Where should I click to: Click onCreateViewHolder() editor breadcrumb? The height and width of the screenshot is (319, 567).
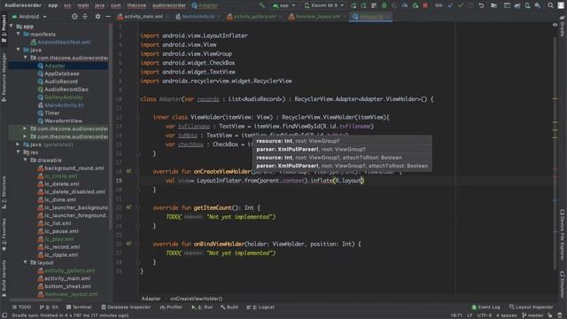click(197, 299)
